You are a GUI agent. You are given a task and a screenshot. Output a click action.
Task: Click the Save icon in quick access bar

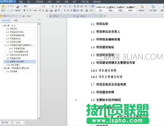pyautogui.click(x=4, y=16)
